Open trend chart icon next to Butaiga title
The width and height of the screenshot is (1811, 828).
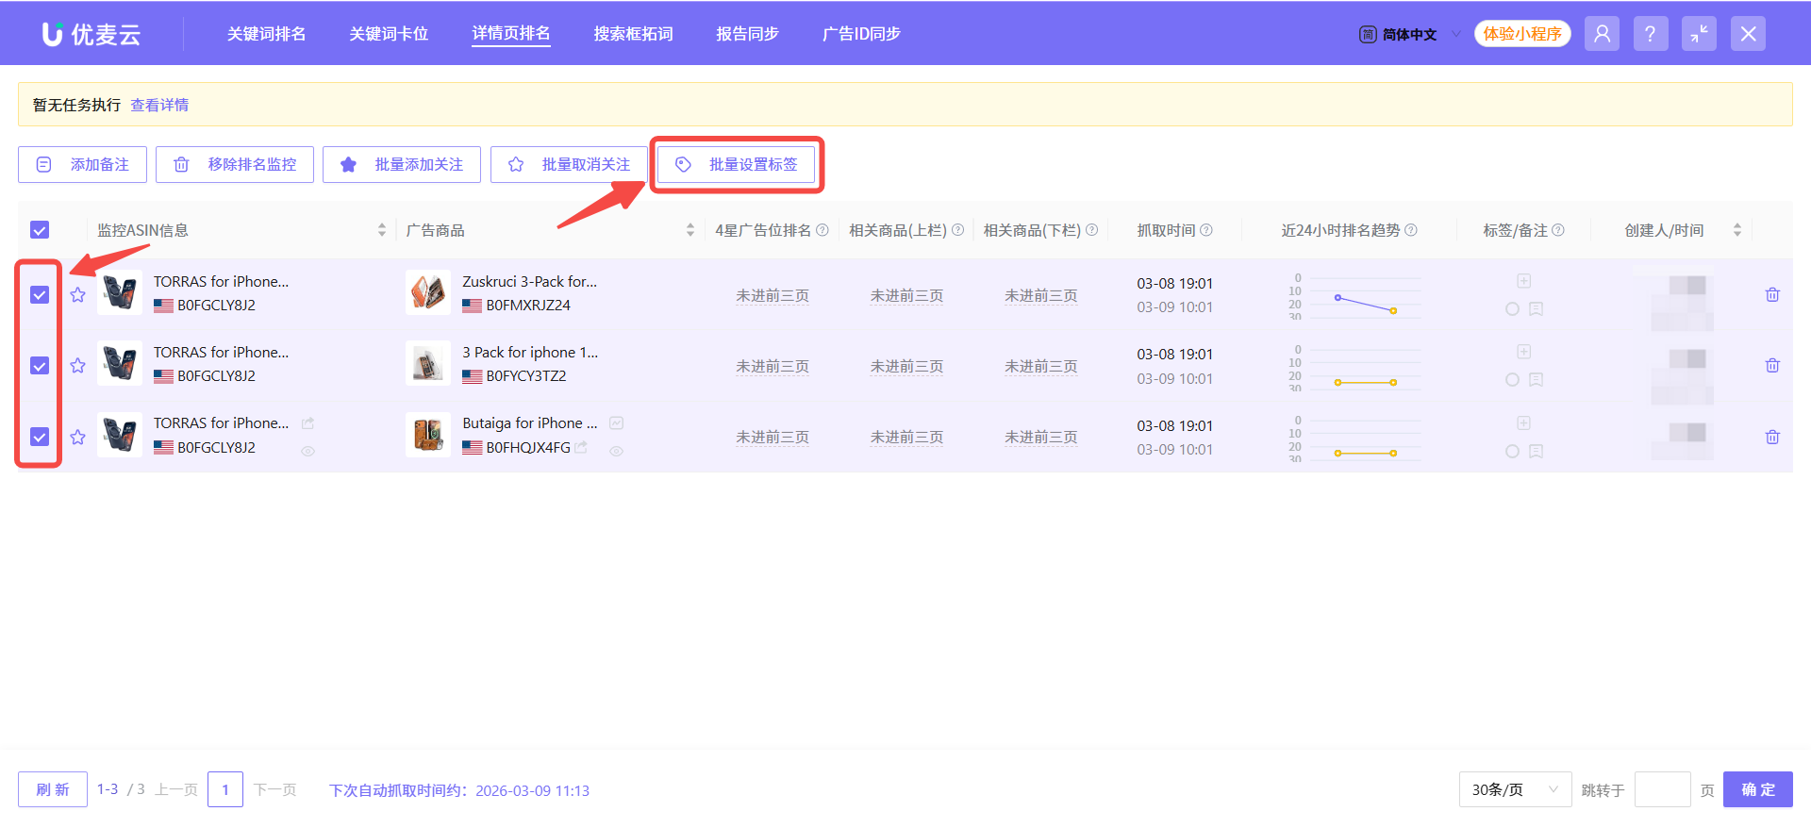[x=616, y=423]
